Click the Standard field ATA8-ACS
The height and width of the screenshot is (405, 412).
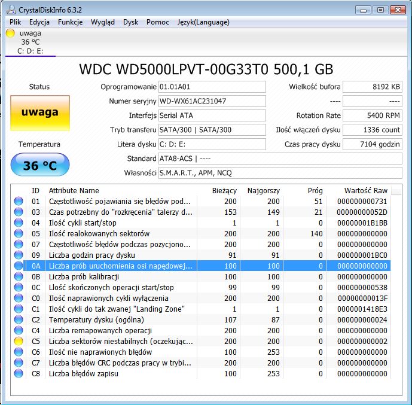(x=280, y=159)
